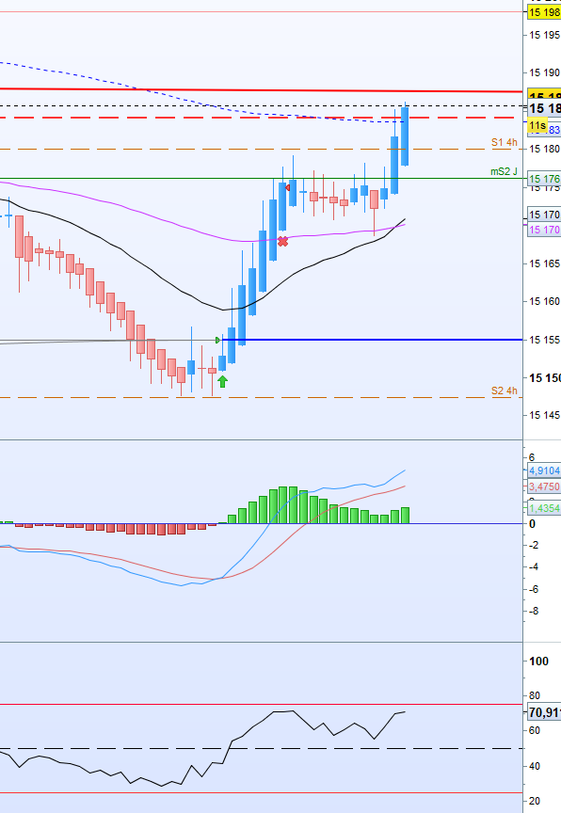Click the 15 155 axis value
The height and width of the screenshot is (813, 561).
(544, 340)
